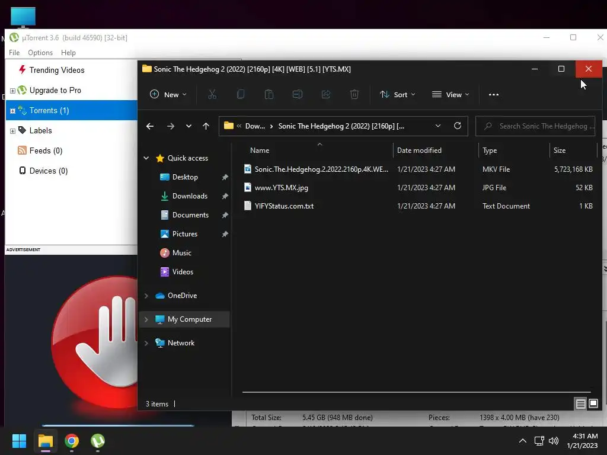The width and height of the screenshot is (607, 455).
Task: Click the red stop hand advertisement image
Action: click(x=94, y=342)
